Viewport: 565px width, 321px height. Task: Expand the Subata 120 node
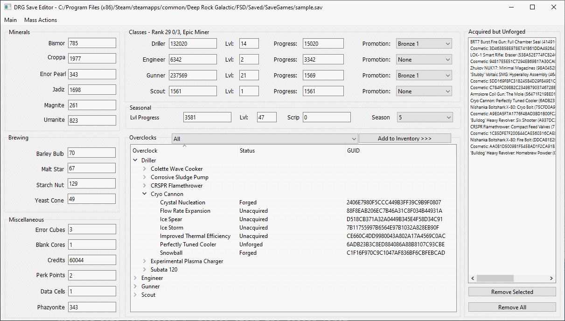tap(145, 270)
